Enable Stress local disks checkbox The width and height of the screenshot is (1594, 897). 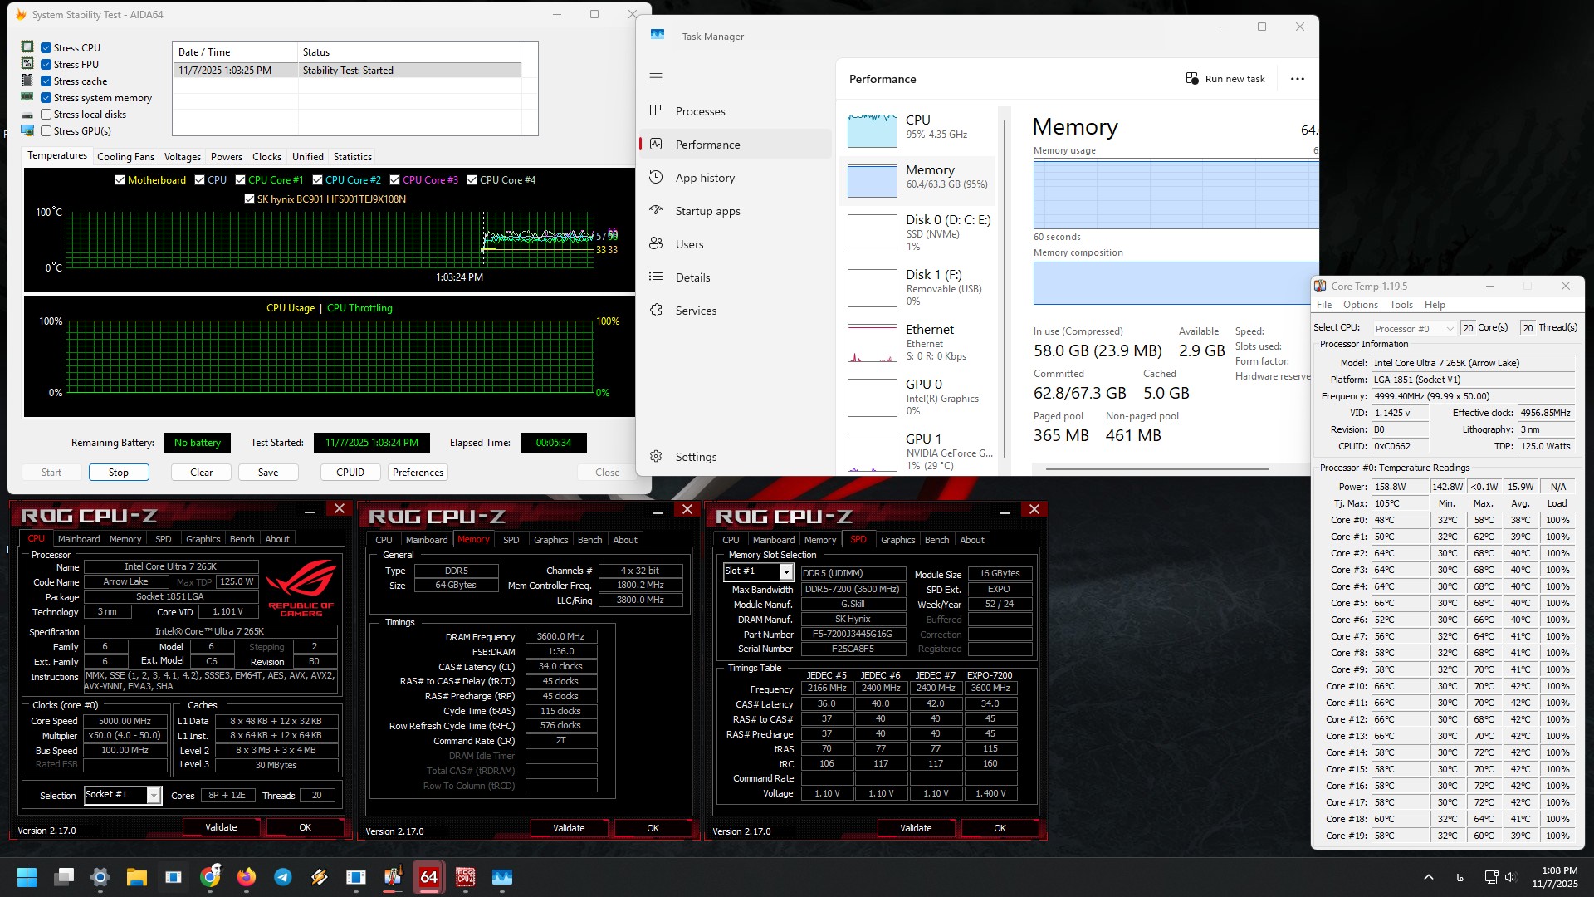[x=46, y=115]
